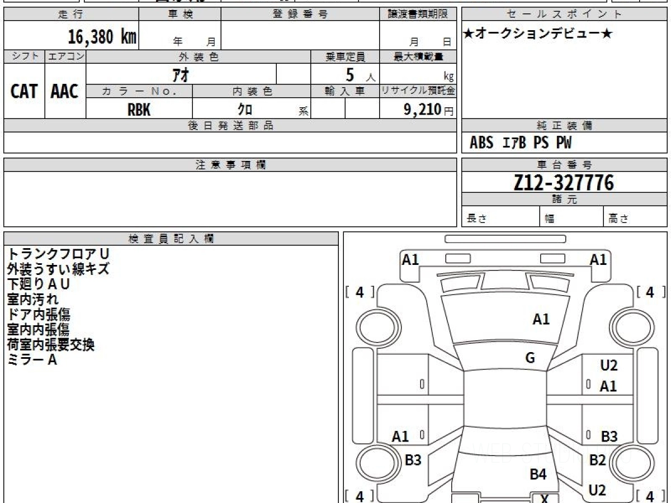The width and height of the screenshot is (671, 503).
Task: Click the 内装色 header
Action: [252, 91]
